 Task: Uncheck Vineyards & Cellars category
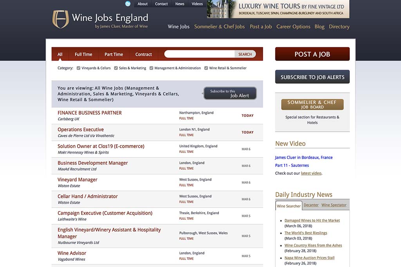point(78,68)
